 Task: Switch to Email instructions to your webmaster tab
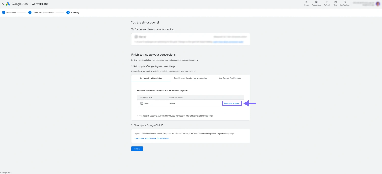pos(190,78)
